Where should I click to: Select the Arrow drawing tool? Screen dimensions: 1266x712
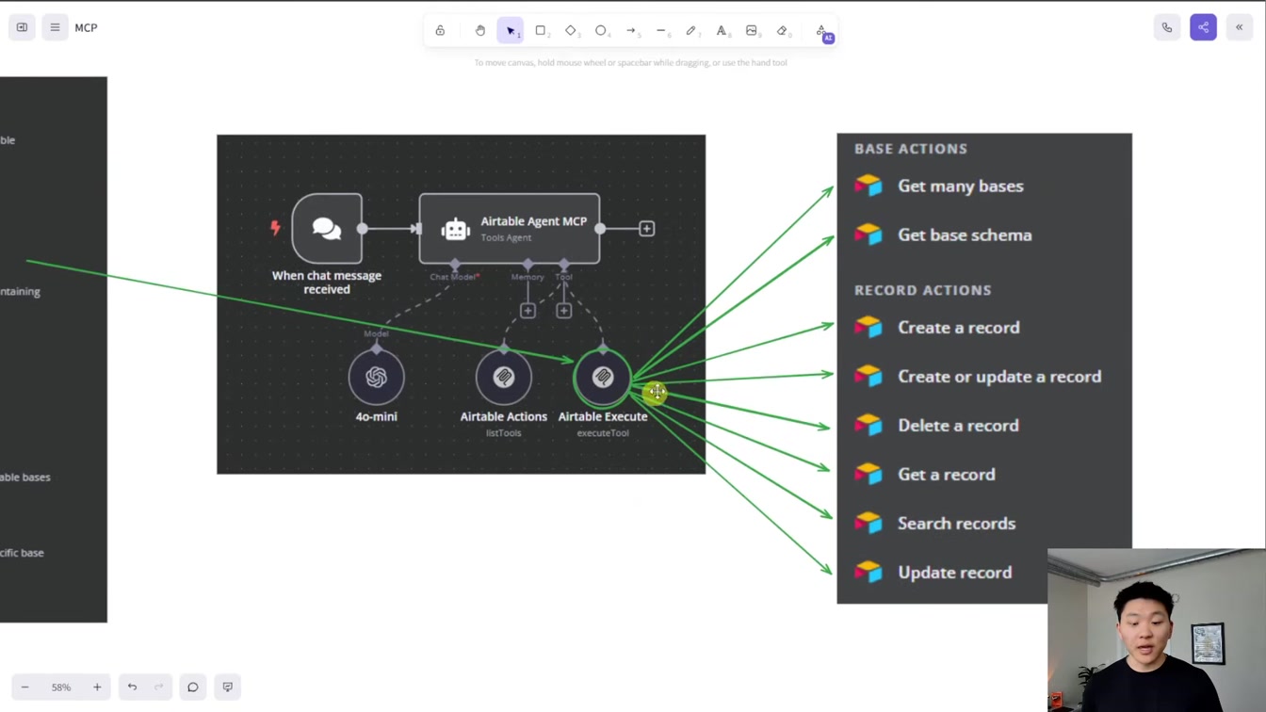(x=631, y=30)
